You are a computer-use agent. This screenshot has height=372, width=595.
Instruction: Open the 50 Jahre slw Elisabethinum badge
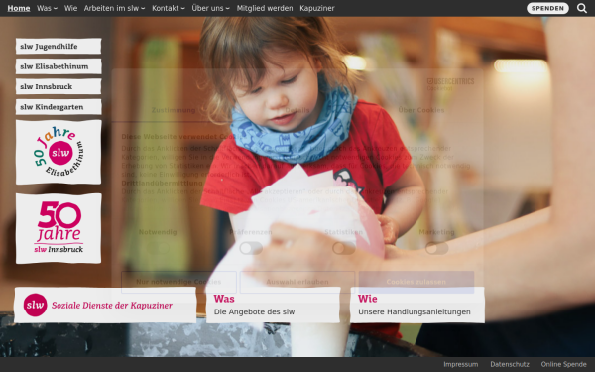[x=59, y=152]
